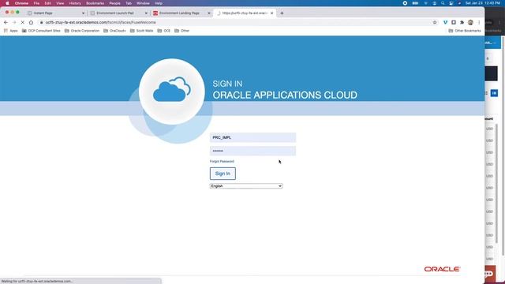Viewport: 505px width, 284px height.
Task: Close the active oracledemos tab
Action: [271, 13]
